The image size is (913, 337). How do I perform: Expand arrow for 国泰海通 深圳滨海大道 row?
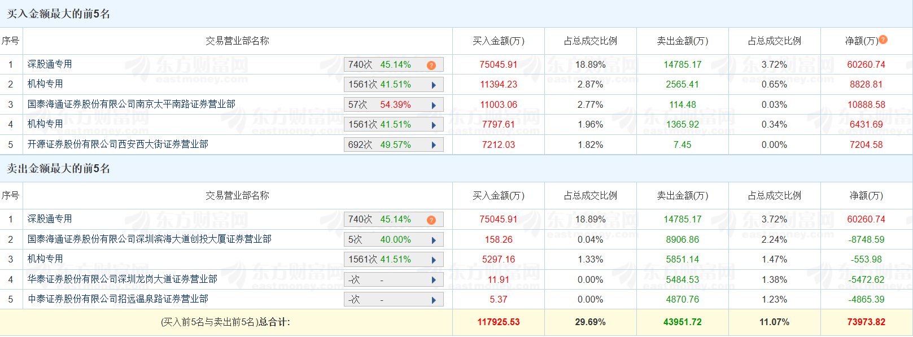click(434, 240)
